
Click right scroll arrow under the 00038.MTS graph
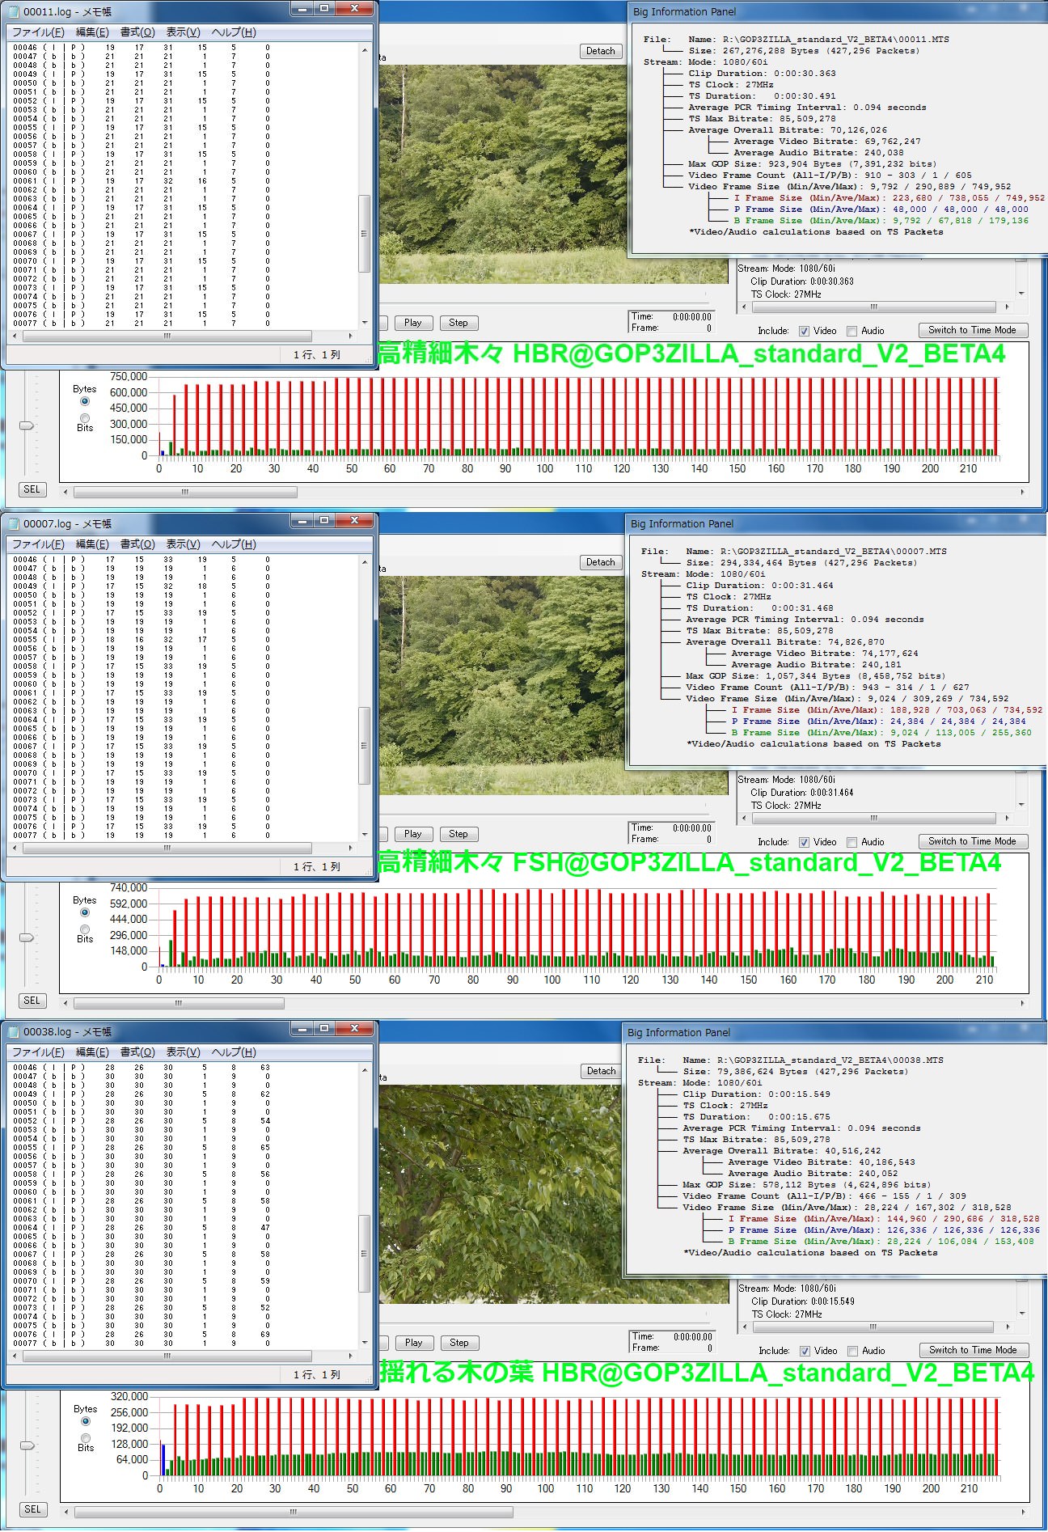[1022, 1512]
